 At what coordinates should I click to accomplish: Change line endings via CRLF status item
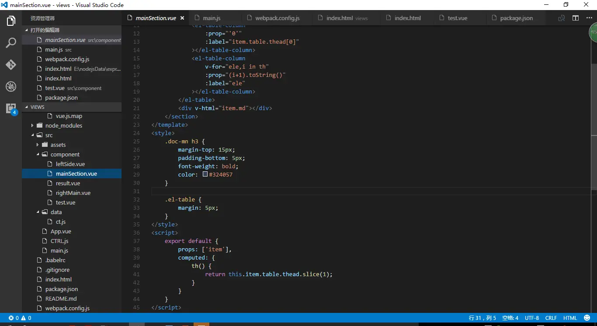pyautogui.click(x=551, y=318)
